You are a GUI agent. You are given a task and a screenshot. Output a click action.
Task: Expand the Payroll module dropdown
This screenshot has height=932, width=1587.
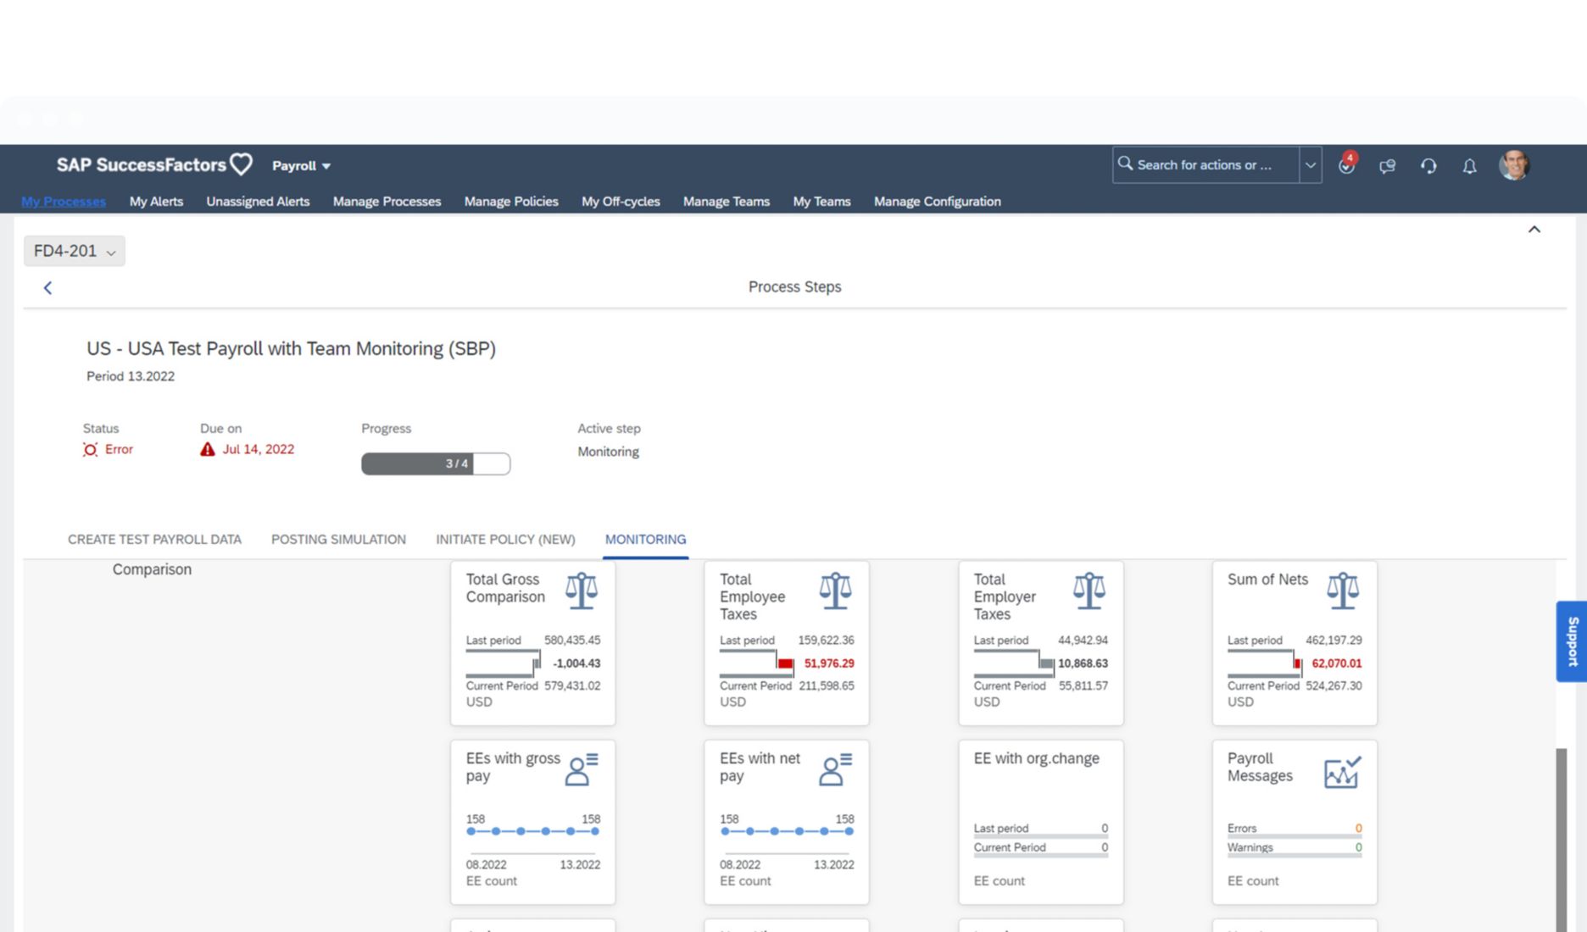[301, 166]
